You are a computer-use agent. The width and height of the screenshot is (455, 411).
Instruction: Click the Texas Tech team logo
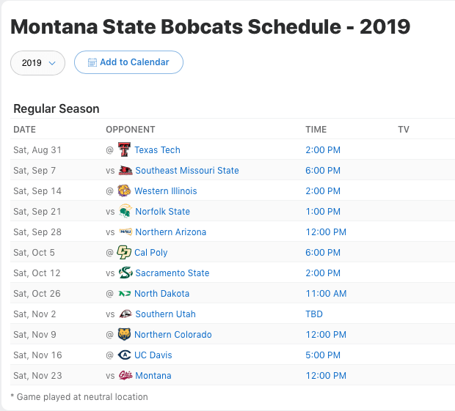pos(124,149)
